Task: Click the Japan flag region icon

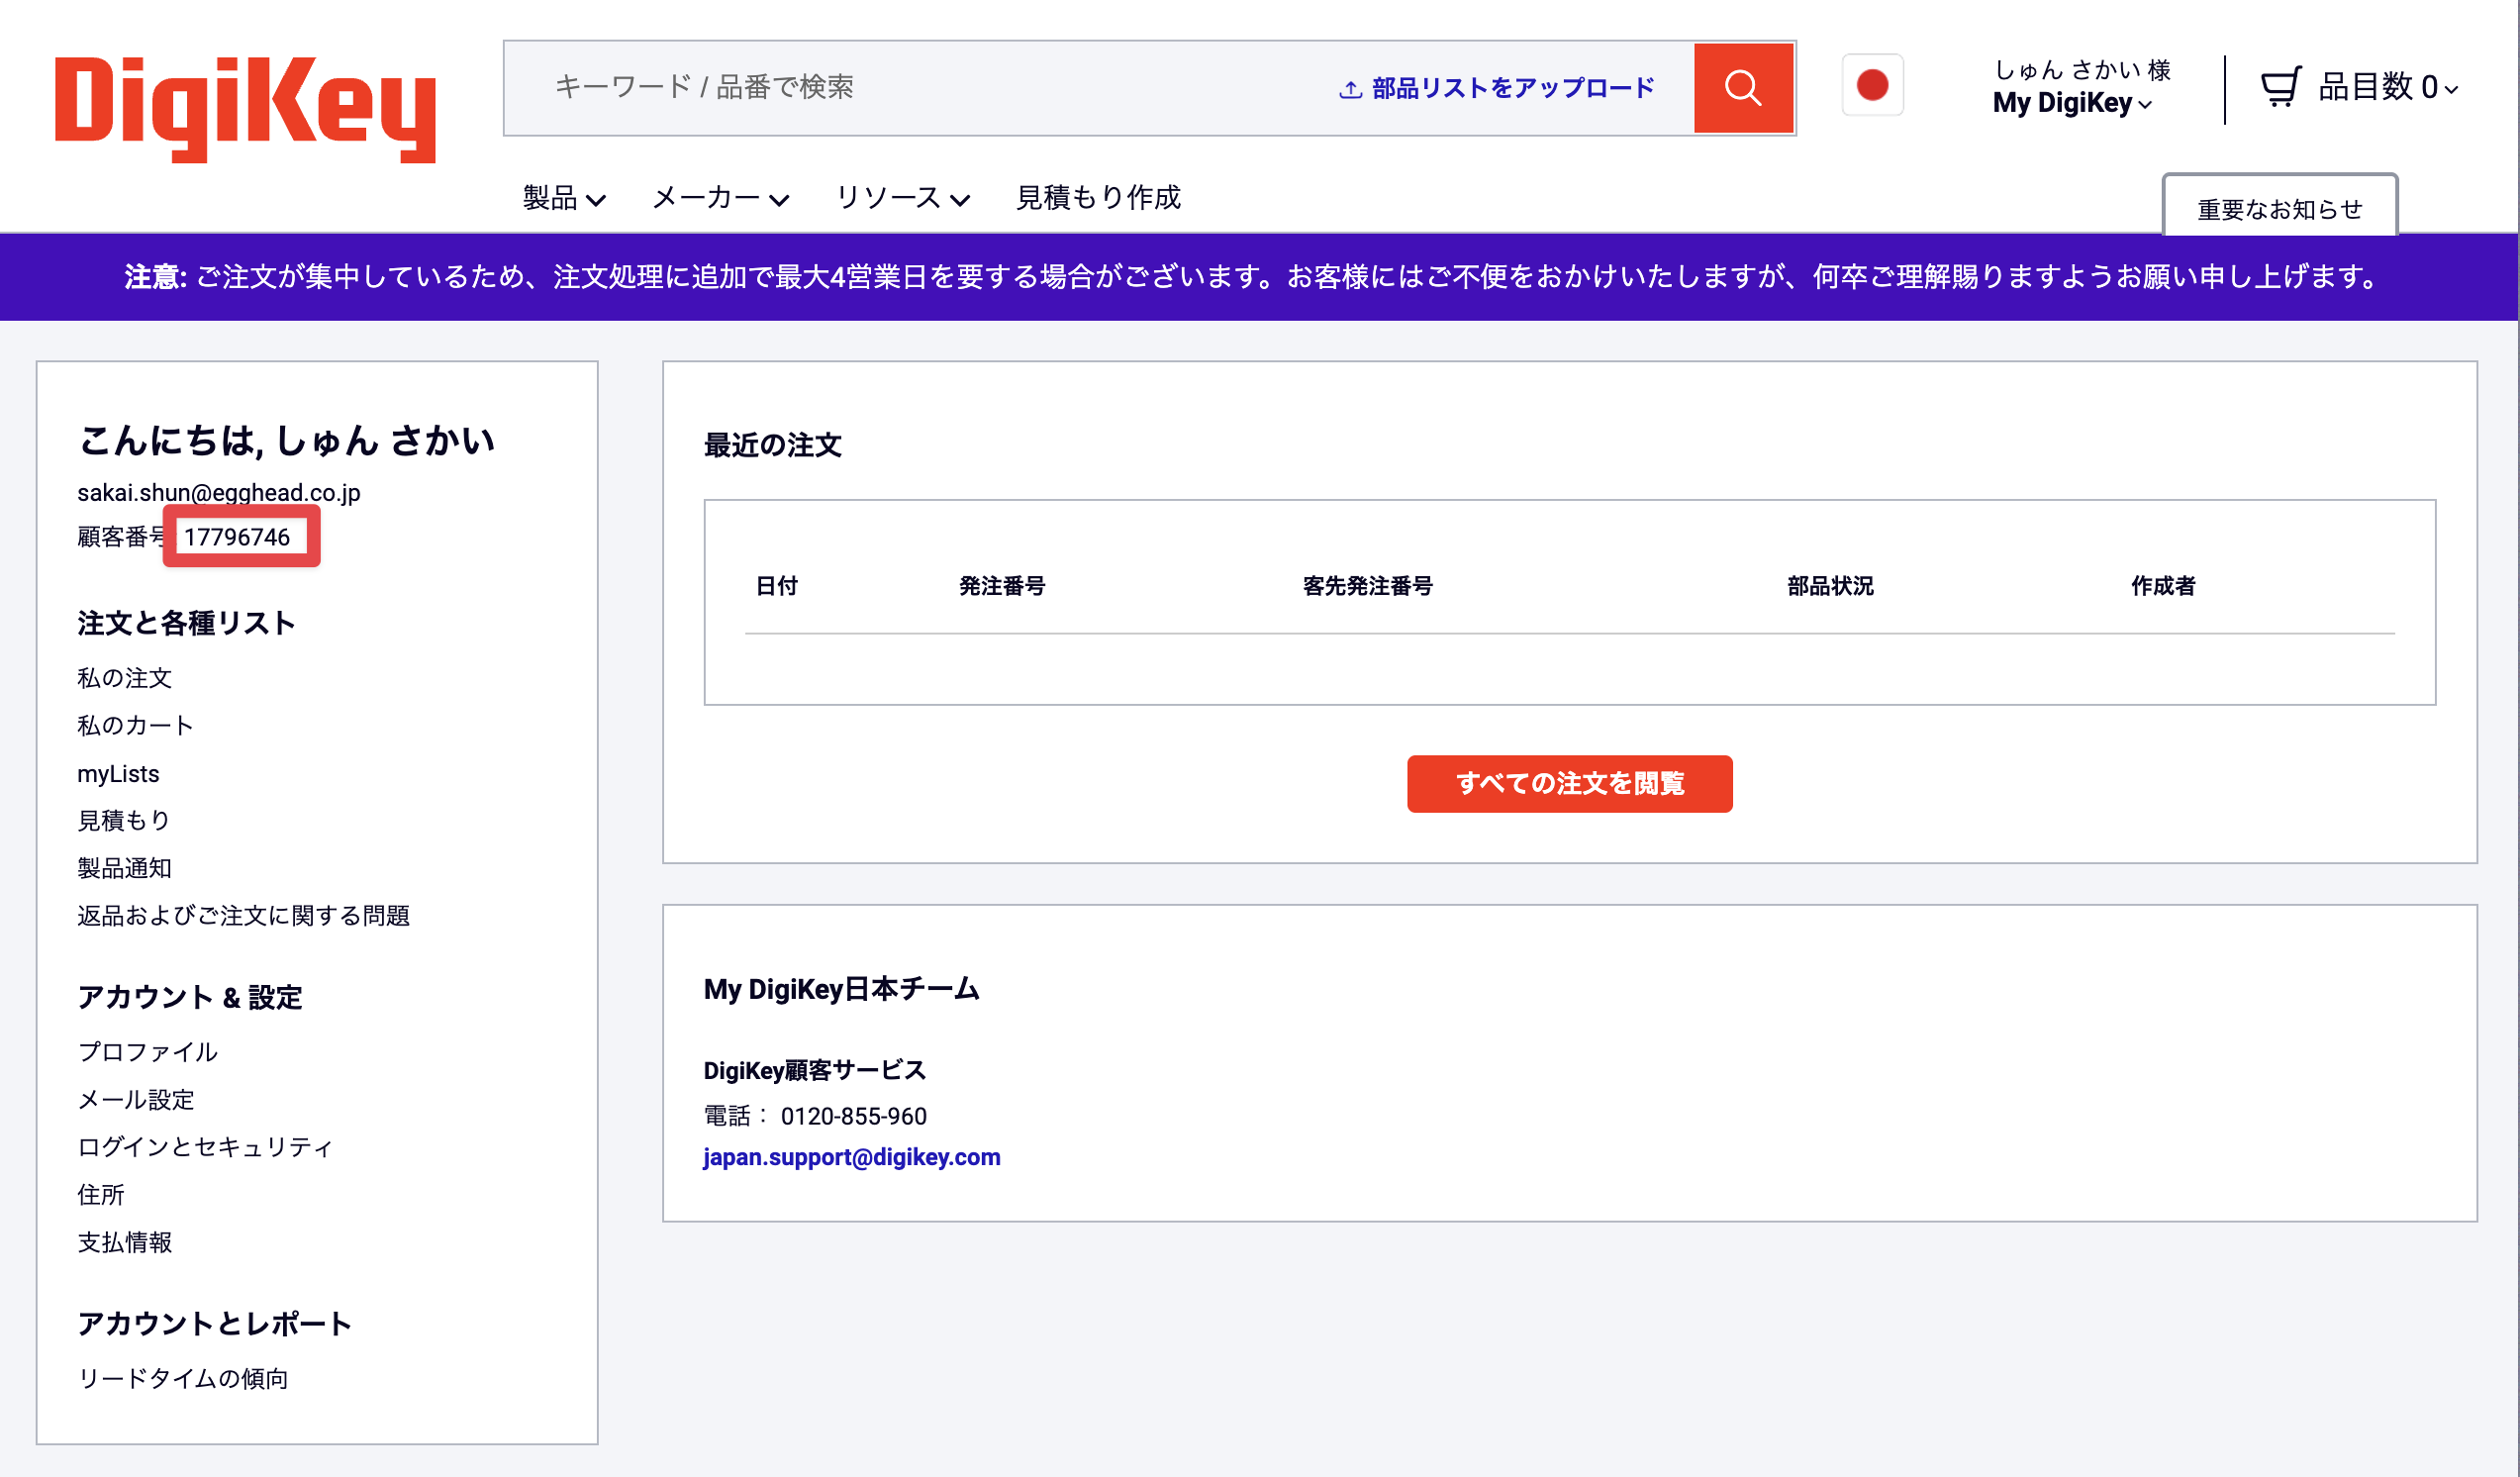Action: click(x=1872, y=86)
